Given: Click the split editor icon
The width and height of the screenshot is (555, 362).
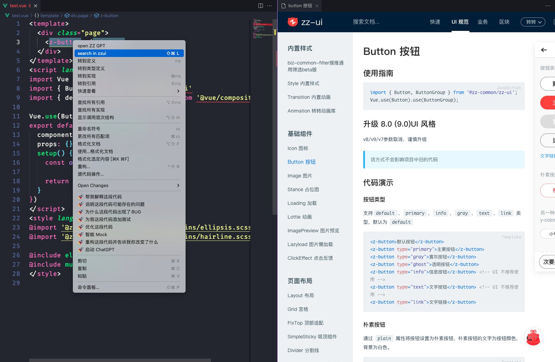Looking at the screenshot, I should 260,6.
